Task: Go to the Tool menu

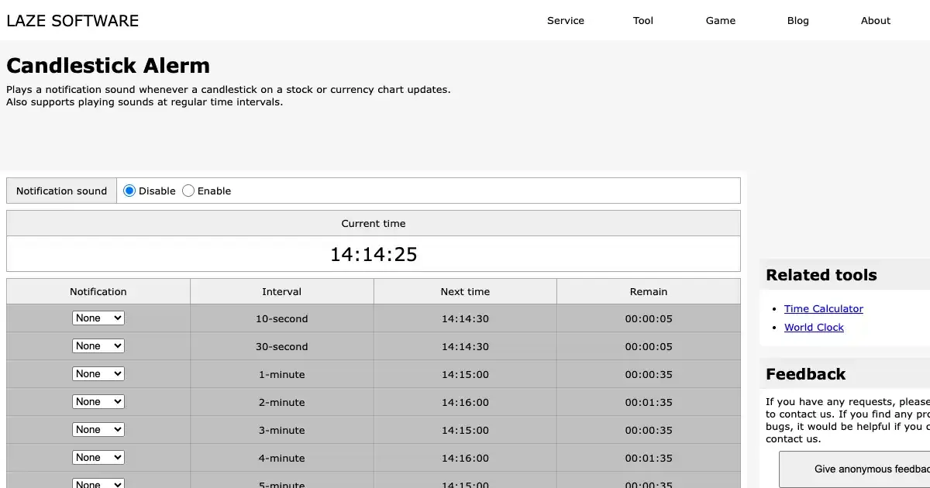Action: pyautogui.click(x=643, y=21)
